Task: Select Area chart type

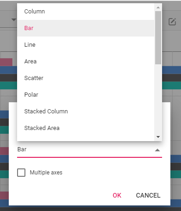Action: 86,62
